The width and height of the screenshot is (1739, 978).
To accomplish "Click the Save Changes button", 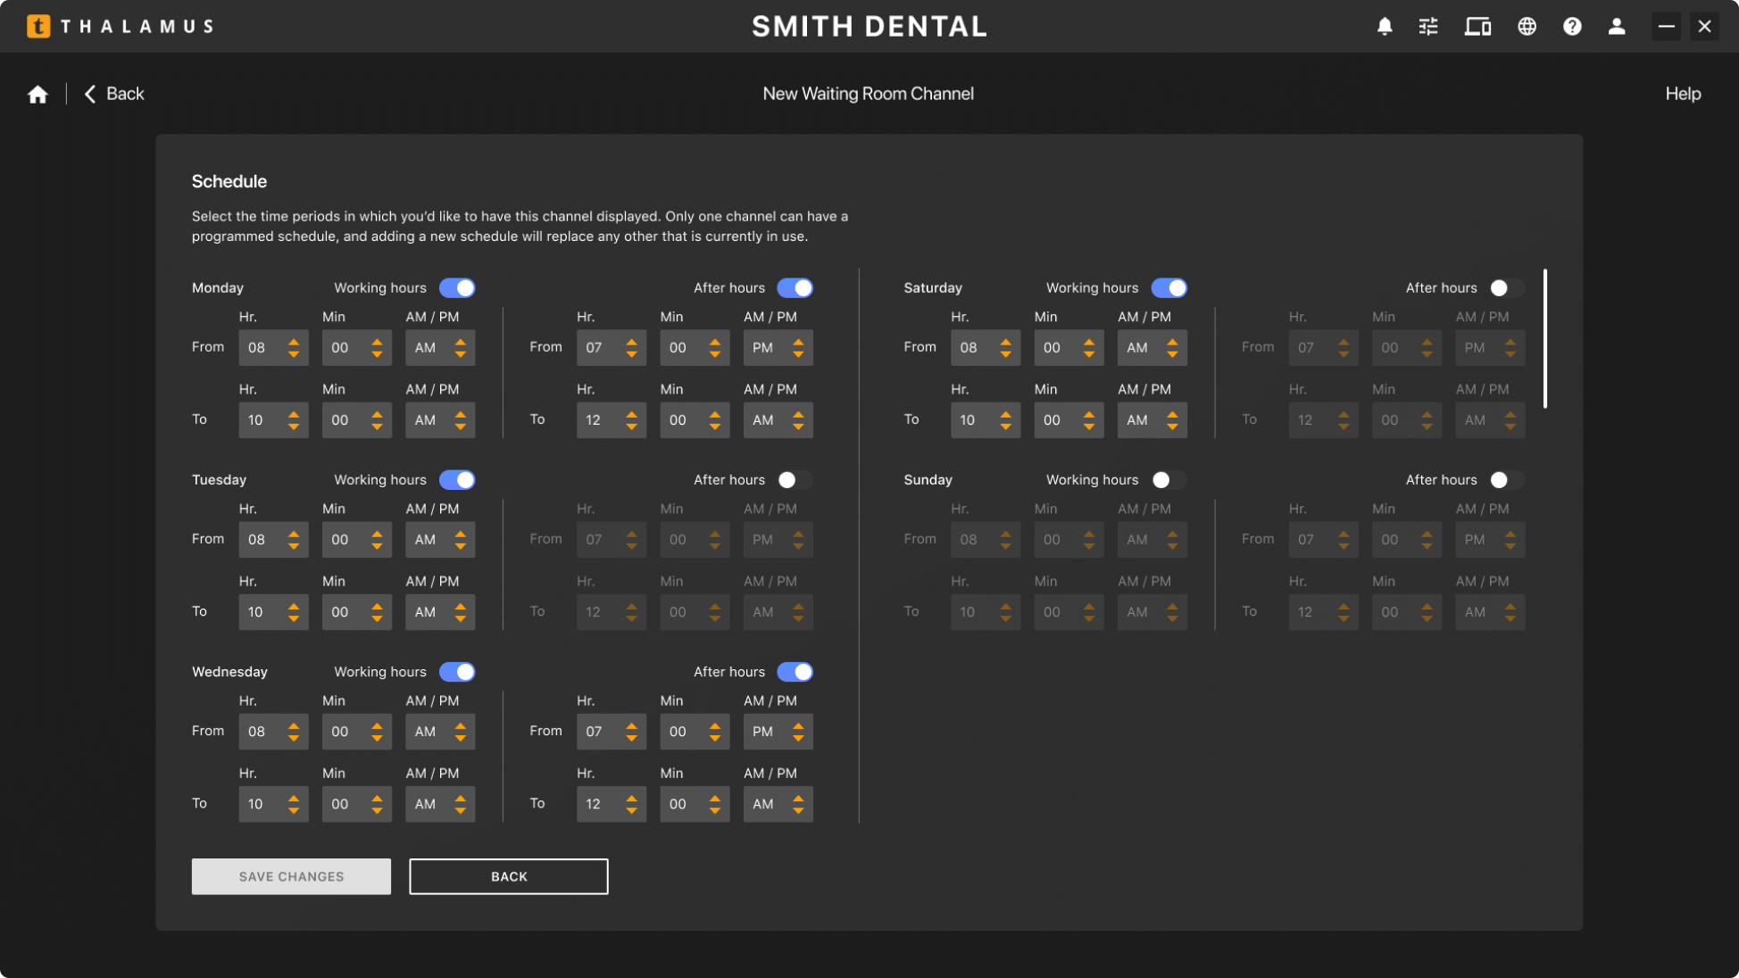I will click(291, 876).
